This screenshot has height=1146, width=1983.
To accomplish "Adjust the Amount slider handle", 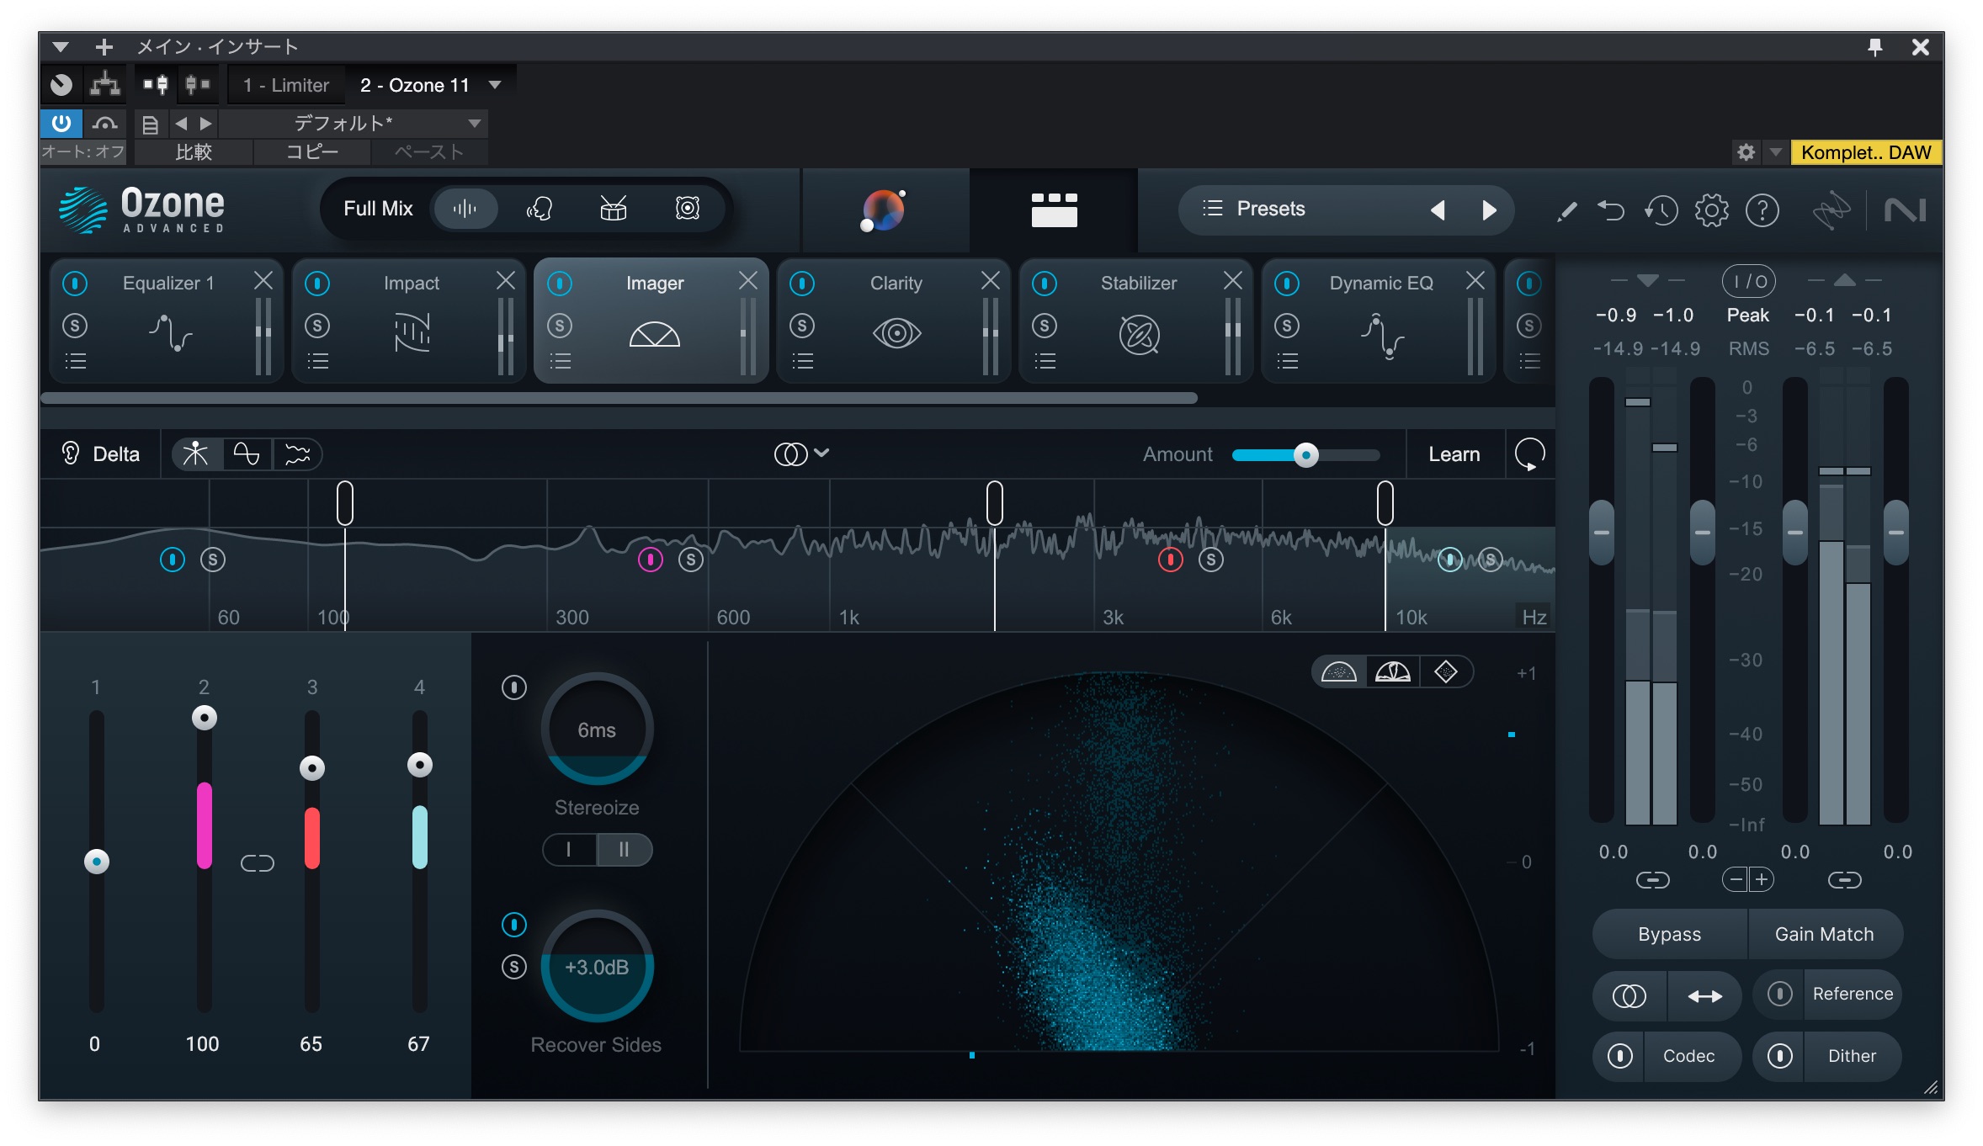I will [x=1305, y=455].
